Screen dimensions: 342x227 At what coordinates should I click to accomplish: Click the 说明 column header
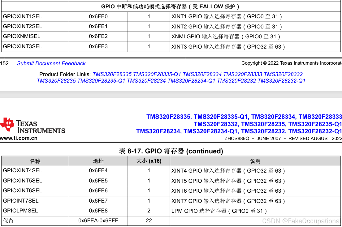point(255,161)
